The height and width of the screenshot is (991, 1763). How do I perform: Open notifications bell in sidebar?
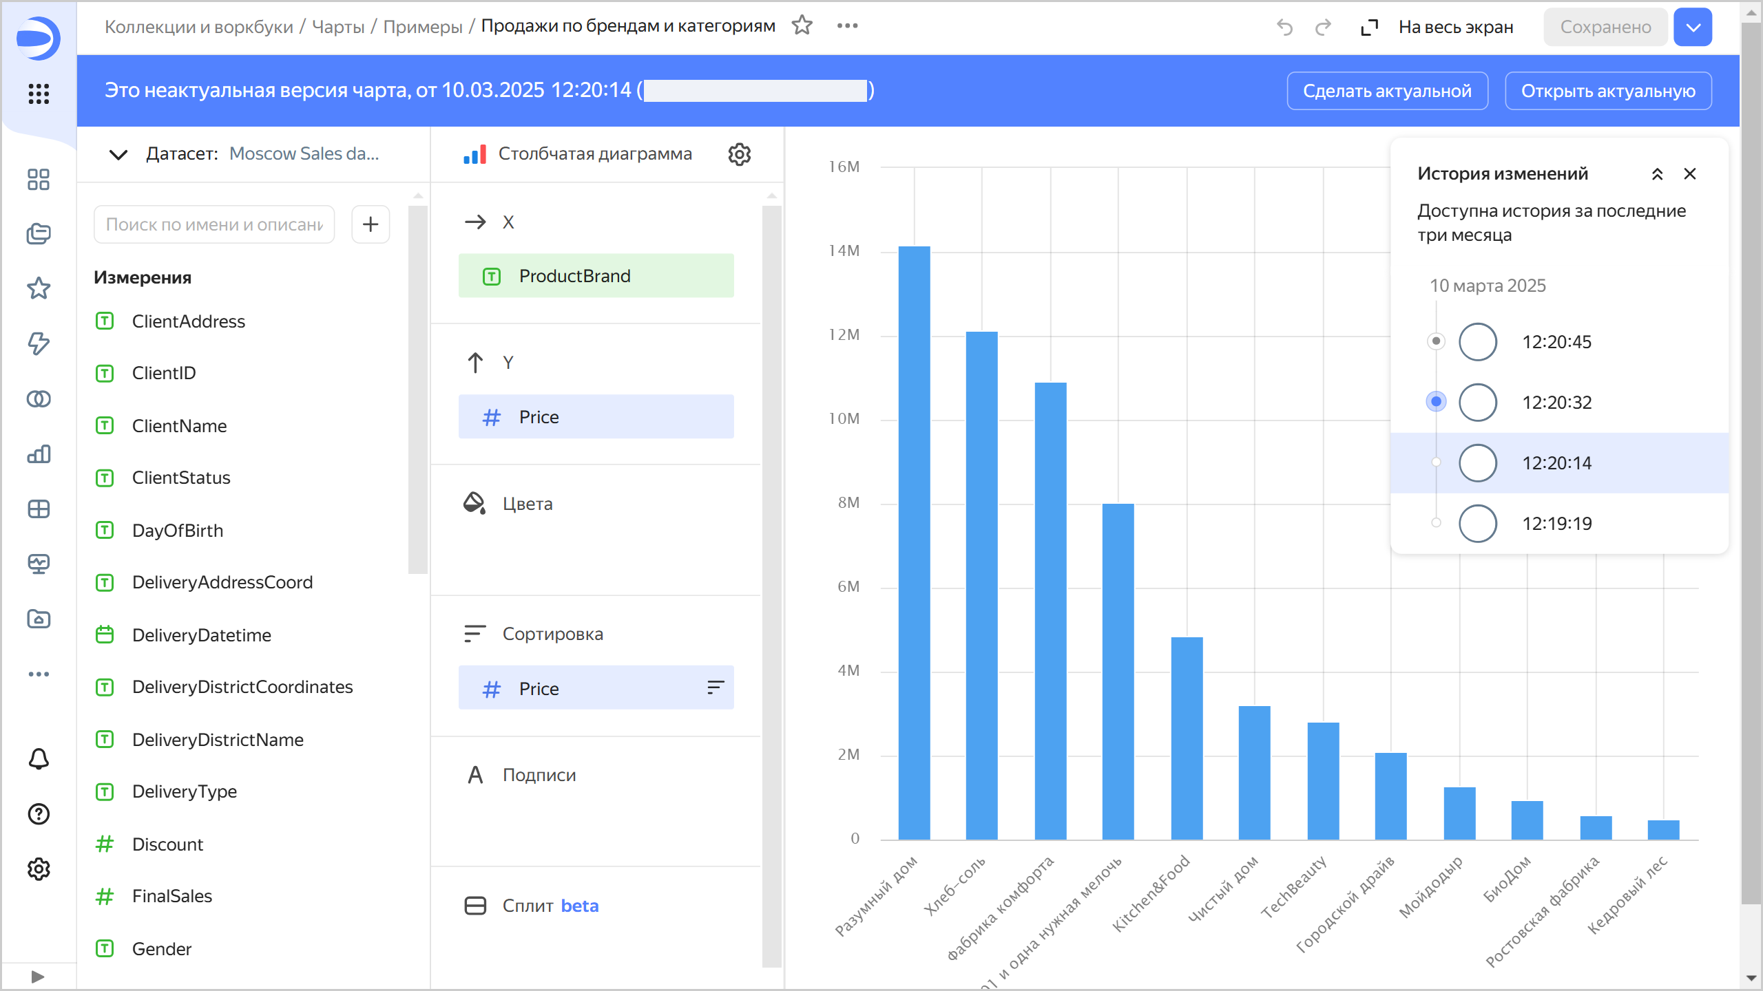point(39,759)
